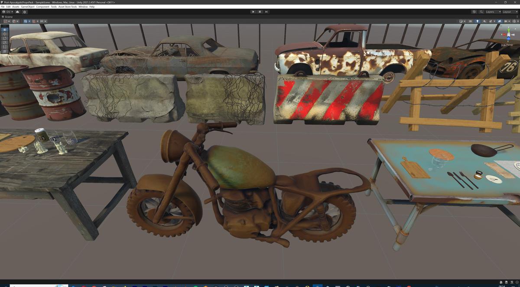Screen dimensions: 520x287
Task: Toggle scene lighting
Action: [478, 21]
